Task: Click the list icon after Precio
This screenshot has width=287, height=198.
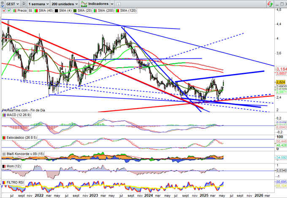Action: pos(30,11)
